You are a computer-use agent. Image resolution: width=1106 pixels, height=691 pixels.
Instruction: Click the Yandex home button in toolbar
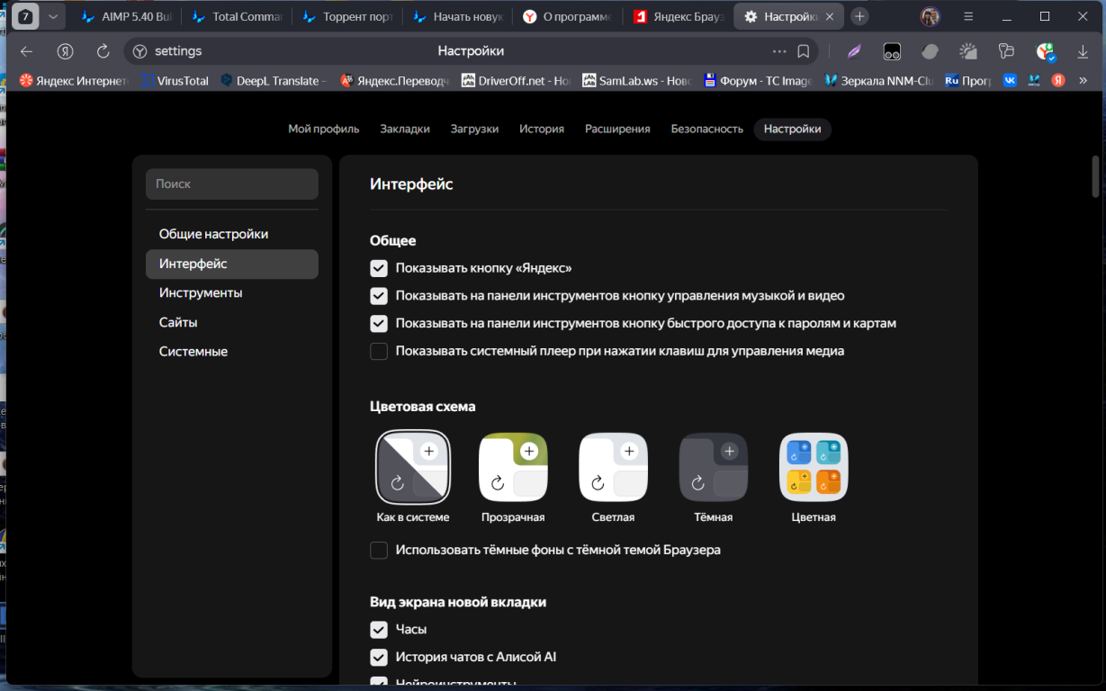coord(65,51)
